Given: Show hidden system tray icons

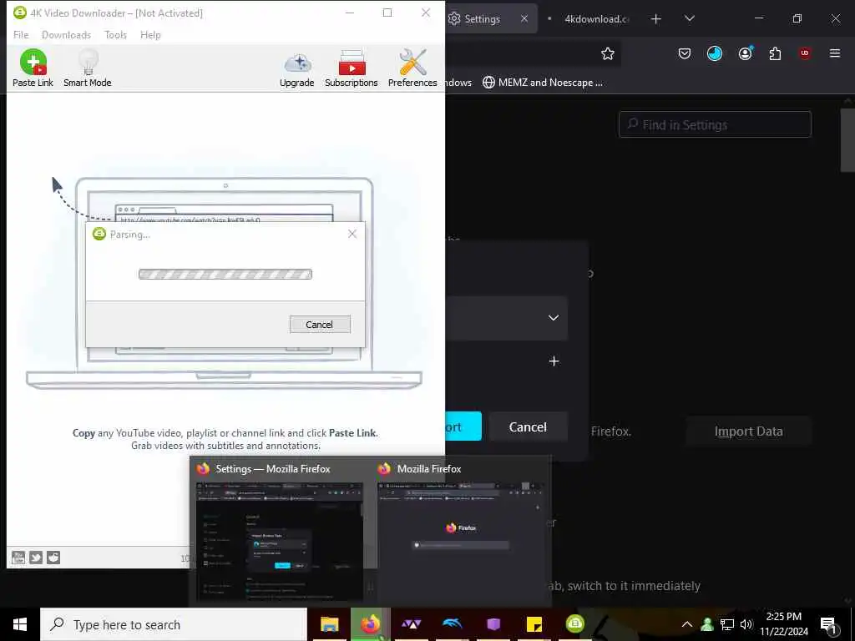Looking at the screenshot, I should (x=687, y=624).
